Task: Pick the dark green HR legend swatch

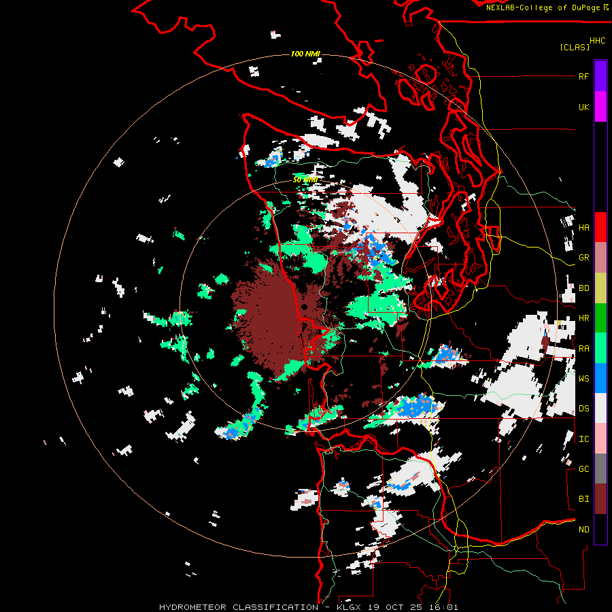Action: click(600, 318)
